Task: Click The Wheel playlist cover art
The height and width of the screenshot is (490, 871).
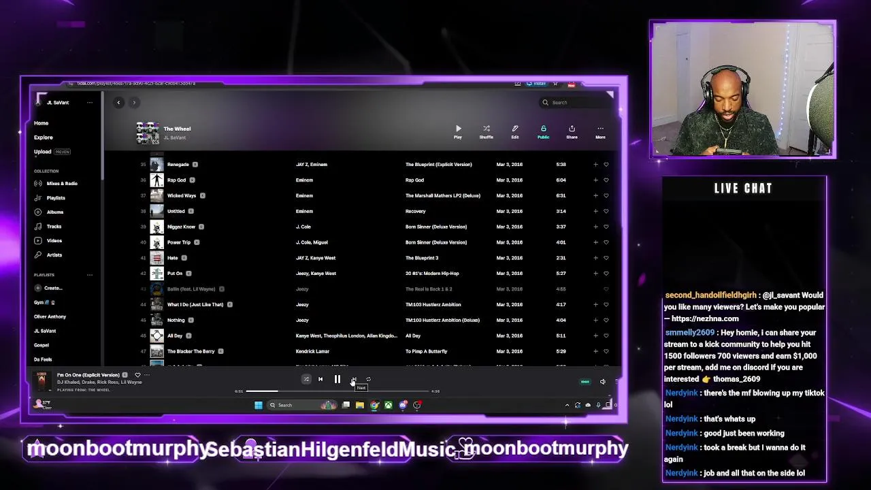Action: (148, 133)
